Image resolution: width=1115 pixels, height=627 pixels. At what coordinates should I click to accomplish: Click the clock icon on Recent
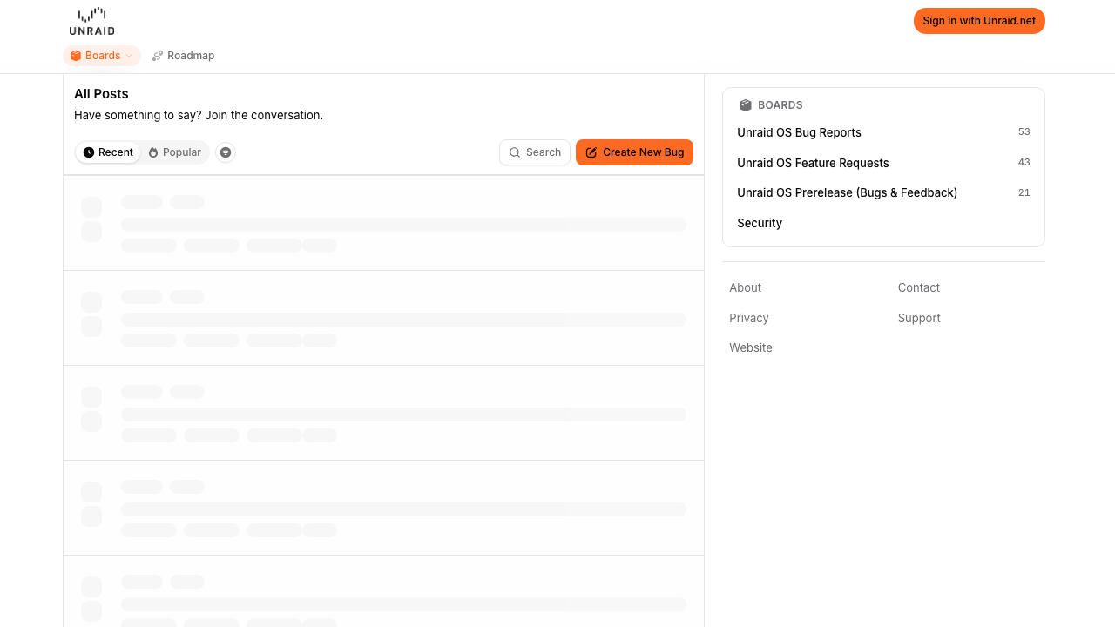point(89,152)
